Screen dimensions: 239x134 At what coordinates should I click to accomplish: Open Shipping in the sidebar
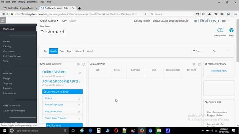(7, 83)
